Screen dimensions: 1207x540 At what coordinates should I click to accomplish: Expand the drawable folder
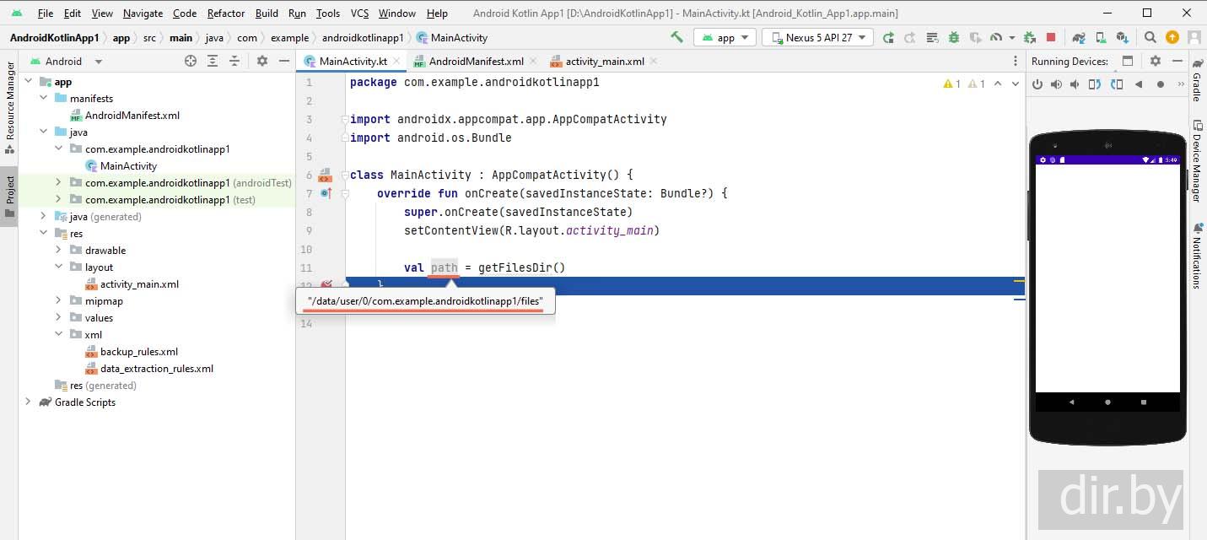(58, 251)
